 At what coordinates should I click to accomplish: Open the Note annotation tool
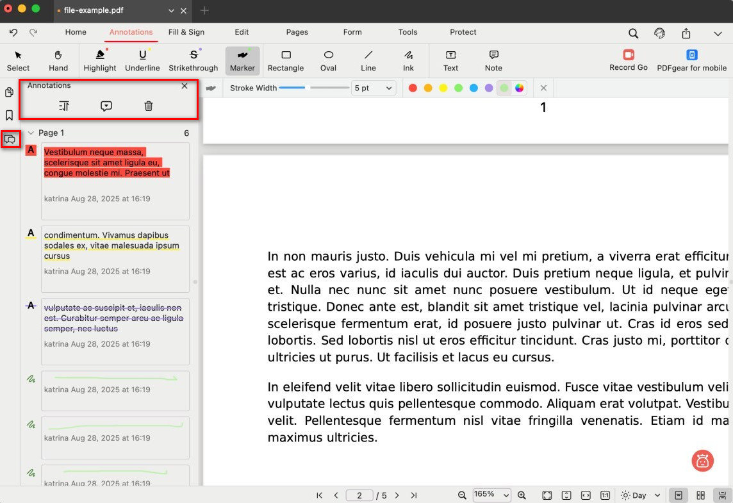pos(493,61)
